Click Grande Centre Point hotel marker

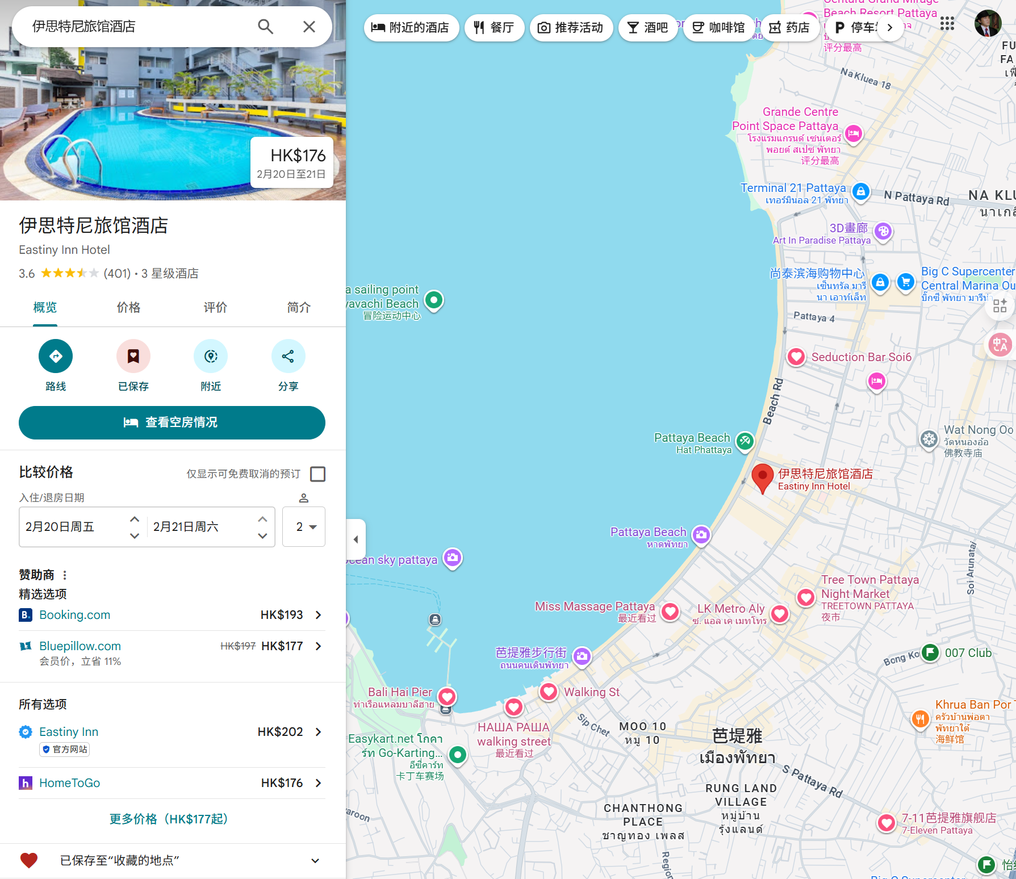(854, 133)
